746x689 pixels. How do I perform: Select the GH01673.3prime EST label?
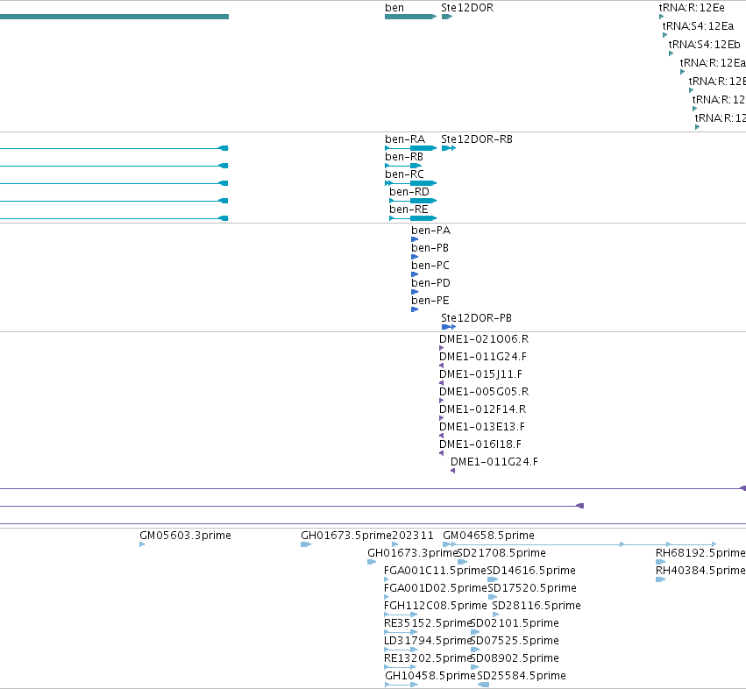coord(413,553)
